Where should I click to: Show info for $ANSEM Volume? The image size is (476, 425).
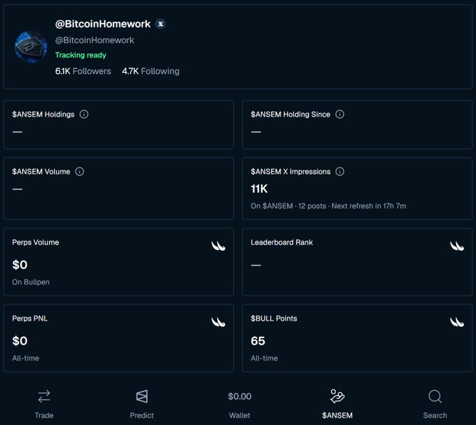[x=80, y=172]
